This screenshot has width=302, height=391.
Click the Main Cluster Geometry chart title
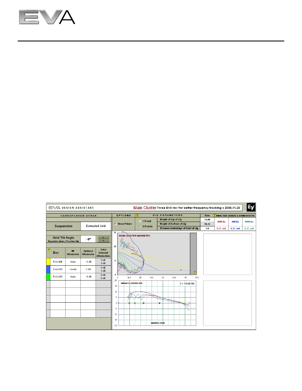135,236
